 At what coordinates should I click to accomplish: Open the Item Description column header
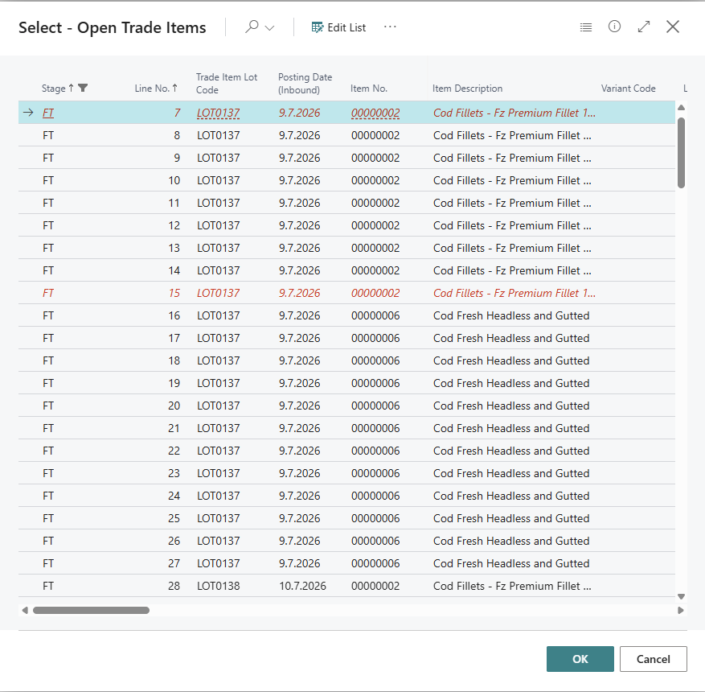pyautogui.click(x=467, y=89)
